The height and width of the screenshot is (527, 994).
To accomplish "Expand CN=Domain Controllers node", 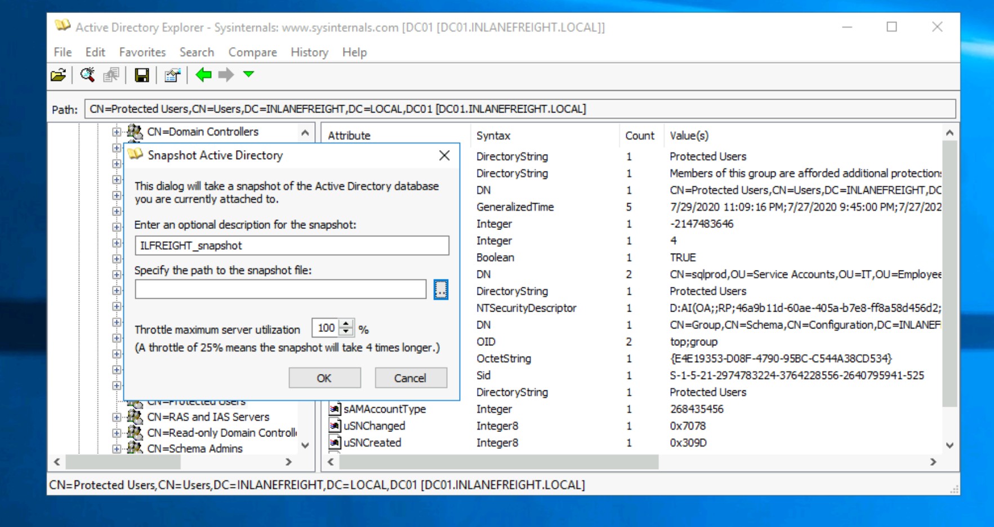I will 117,132.
